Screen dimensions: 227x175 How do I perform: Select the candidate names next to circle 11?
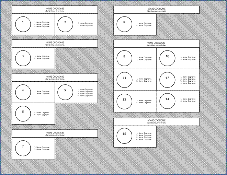pos(144,80)
